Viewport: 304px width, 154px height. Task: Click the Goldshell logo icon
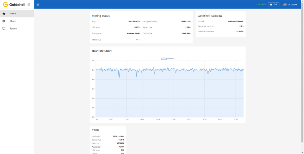click(6, 5)
